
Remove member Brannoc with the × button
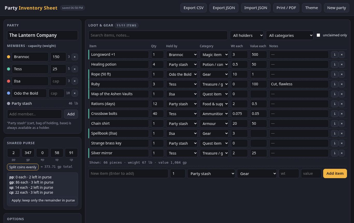75,57
